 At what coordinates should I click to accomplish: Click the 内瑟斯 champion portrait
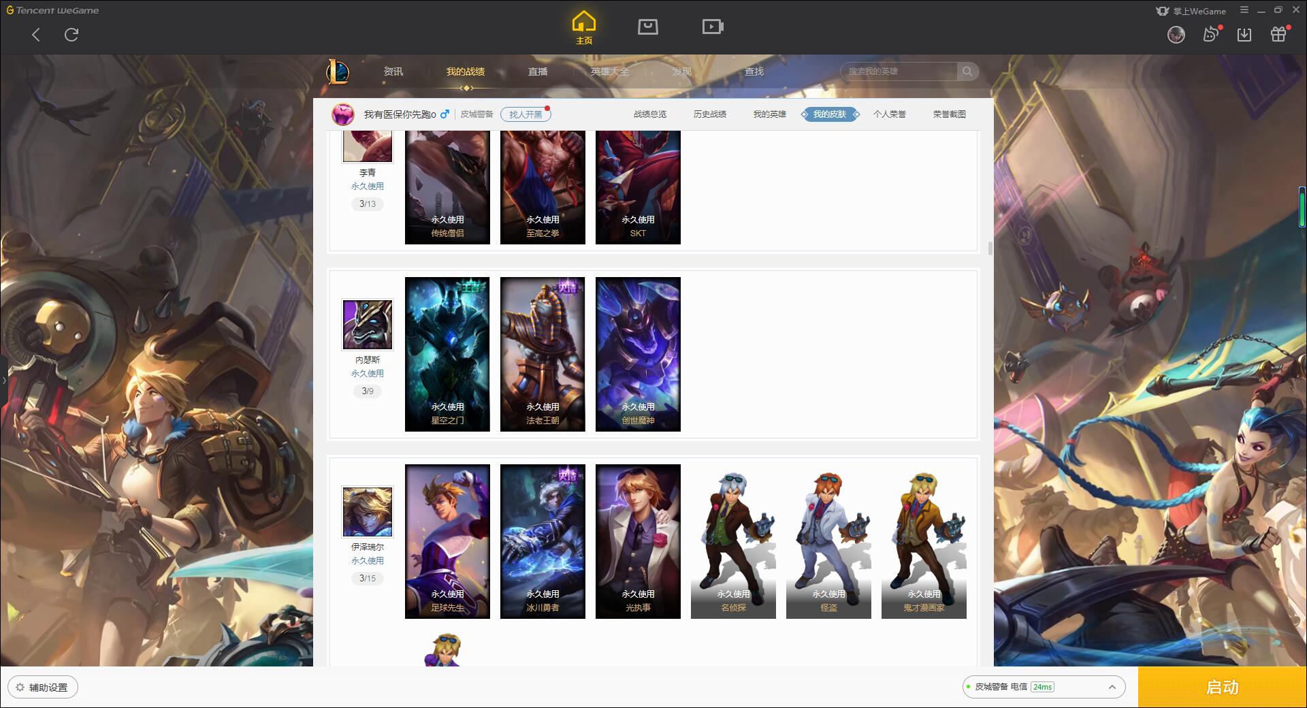[368, 324]
